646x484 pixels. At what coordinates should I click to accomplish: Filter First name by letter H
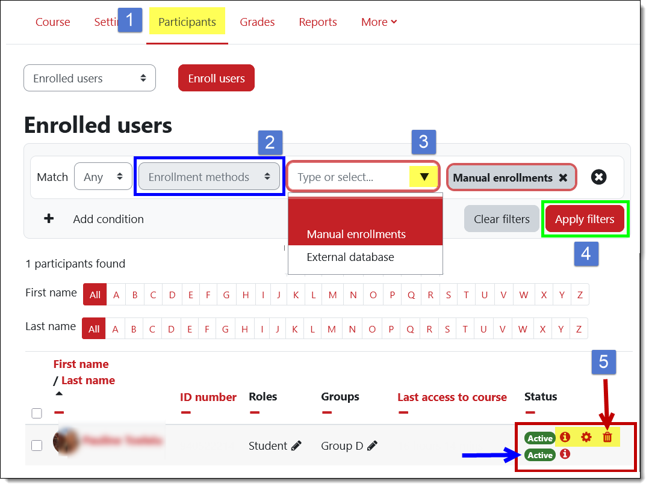pyautogui.click(x=246, y=295)
